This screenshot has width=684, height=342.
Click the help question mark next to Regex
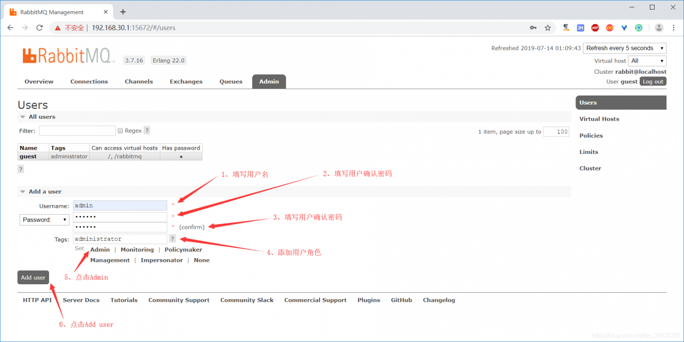click(x=146, y=130)
